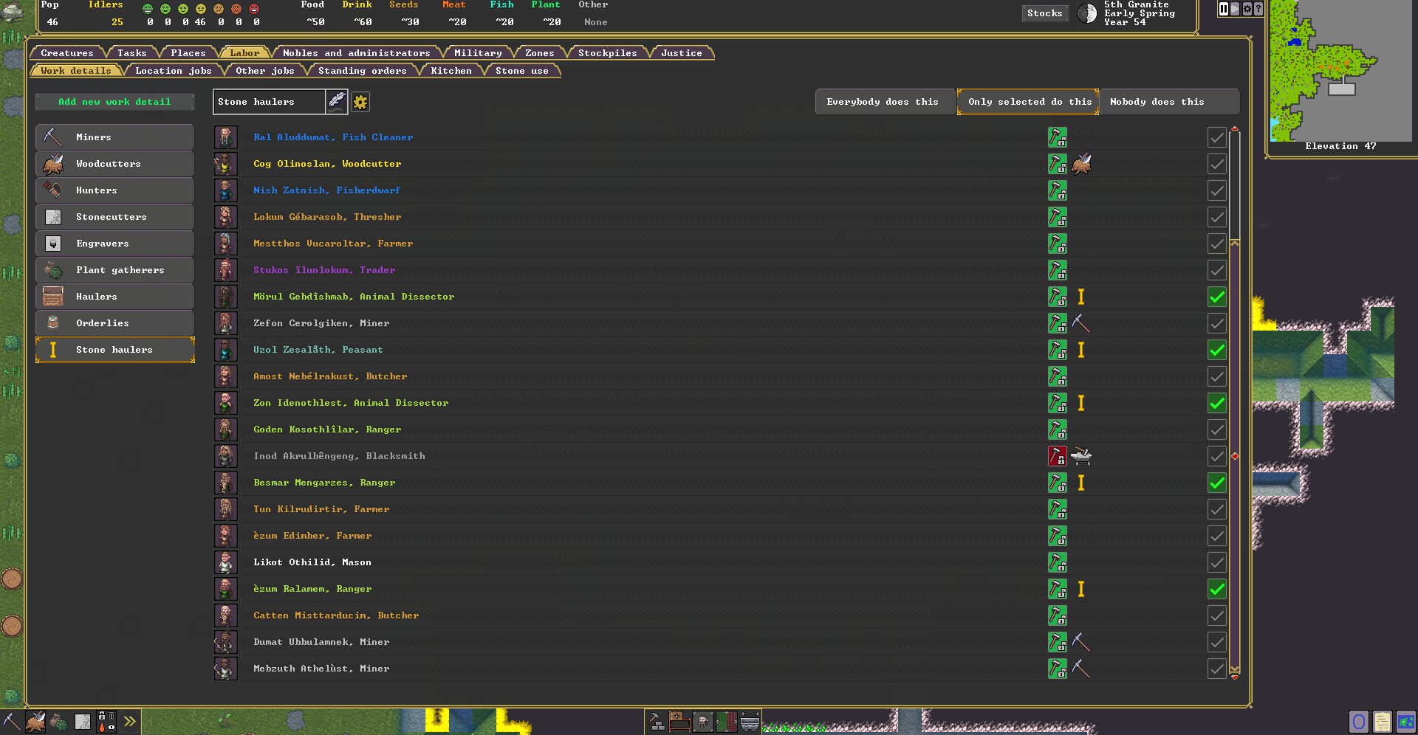The height and width of the screenshot is (735, 1418).
Task: Open the world map icon bottom right
Action: tap(1406, 722)
